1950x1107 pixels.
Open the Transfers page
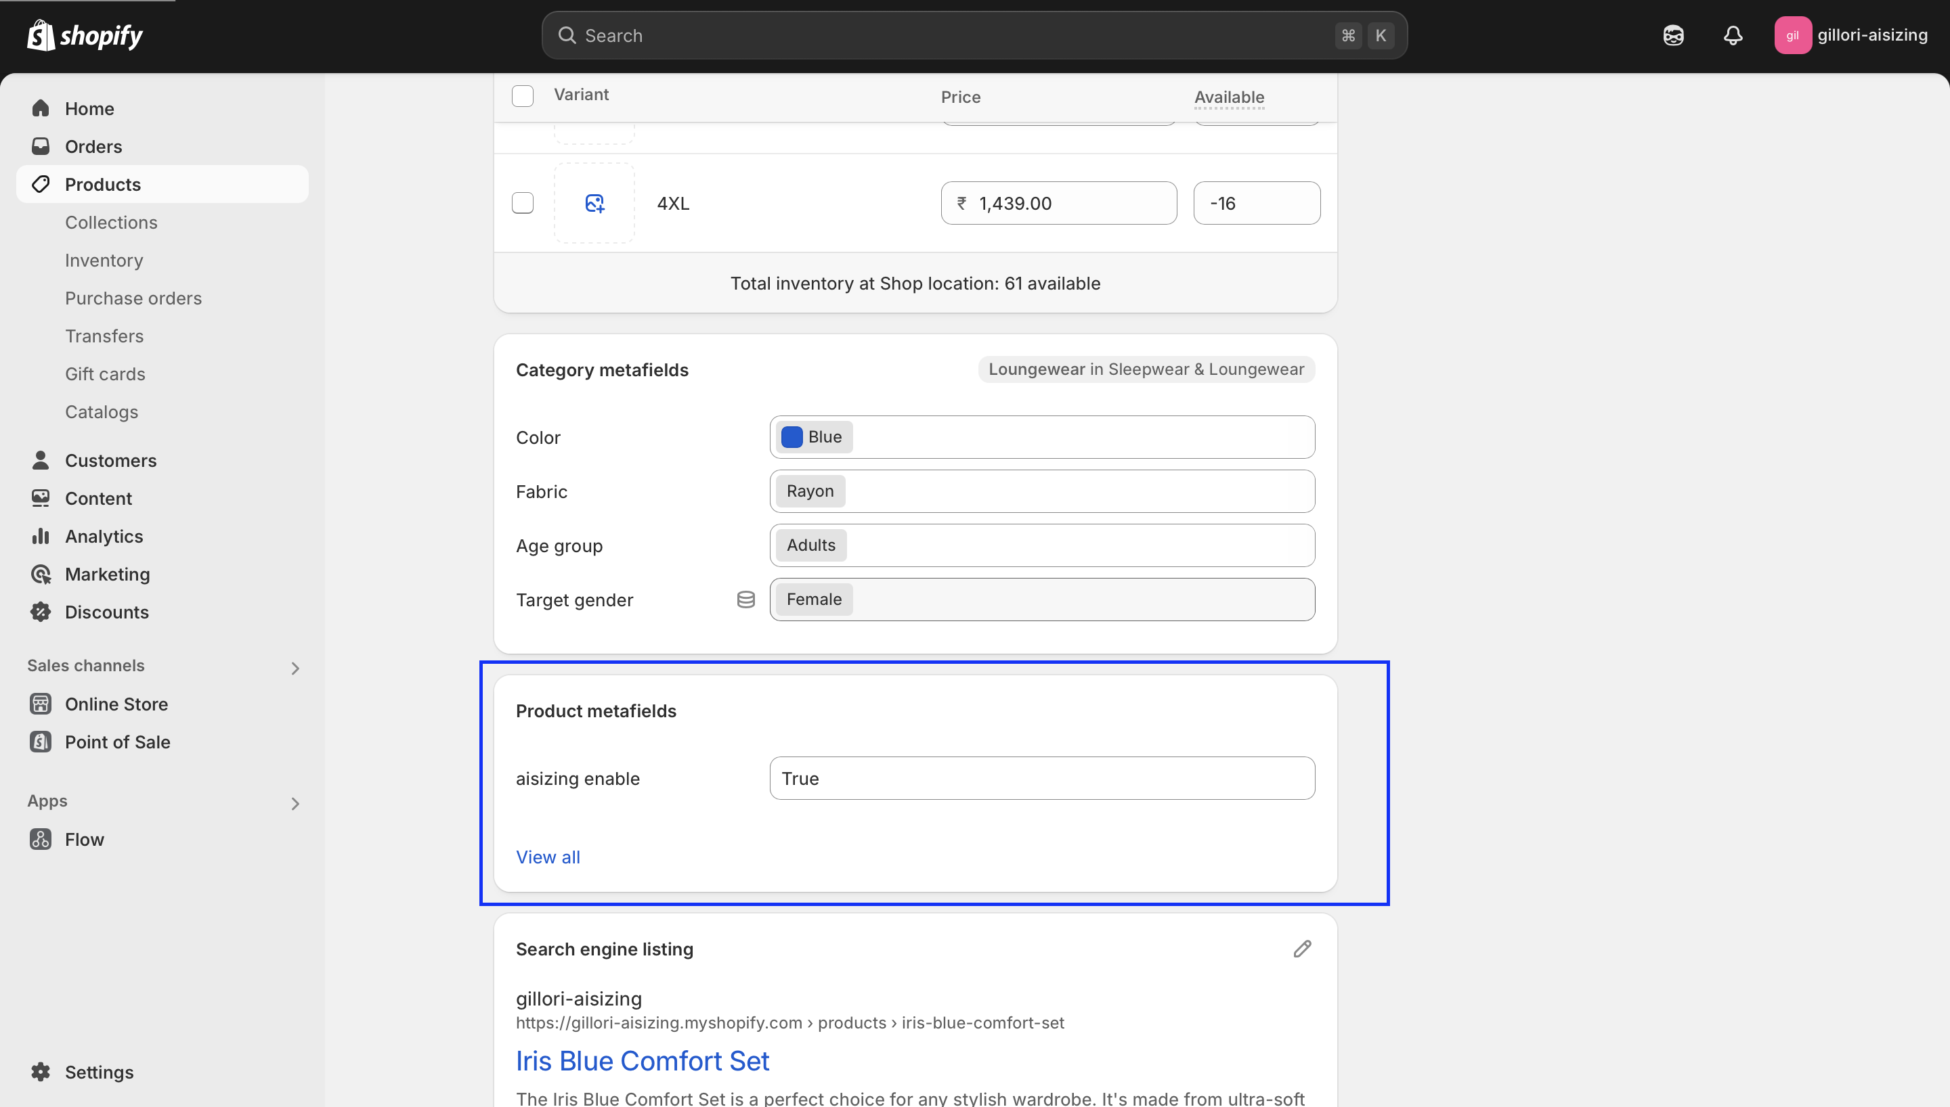[104, 336]
